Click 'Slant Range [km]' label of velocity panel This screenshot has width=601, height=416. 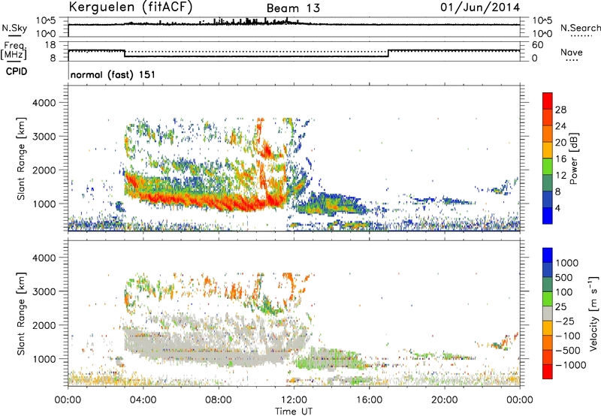pyautogui.click(x=21, y=314)
